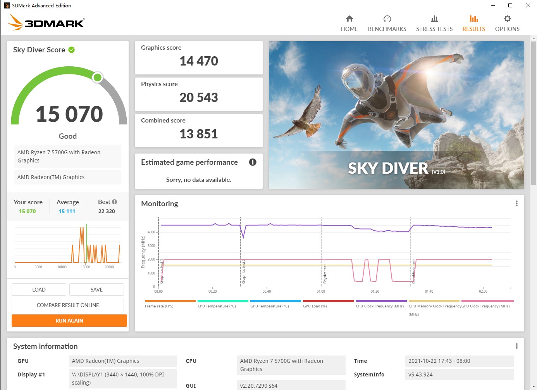This screenshot has width=537, height=390.
Task: Switch to Stress Tests tab
Action: [x=434, y=24]
